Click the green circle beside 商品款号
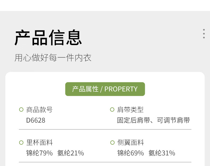Image resolution: width=210 pixels, height=166 pixels. pyautogui.click(x=21, y=110)
